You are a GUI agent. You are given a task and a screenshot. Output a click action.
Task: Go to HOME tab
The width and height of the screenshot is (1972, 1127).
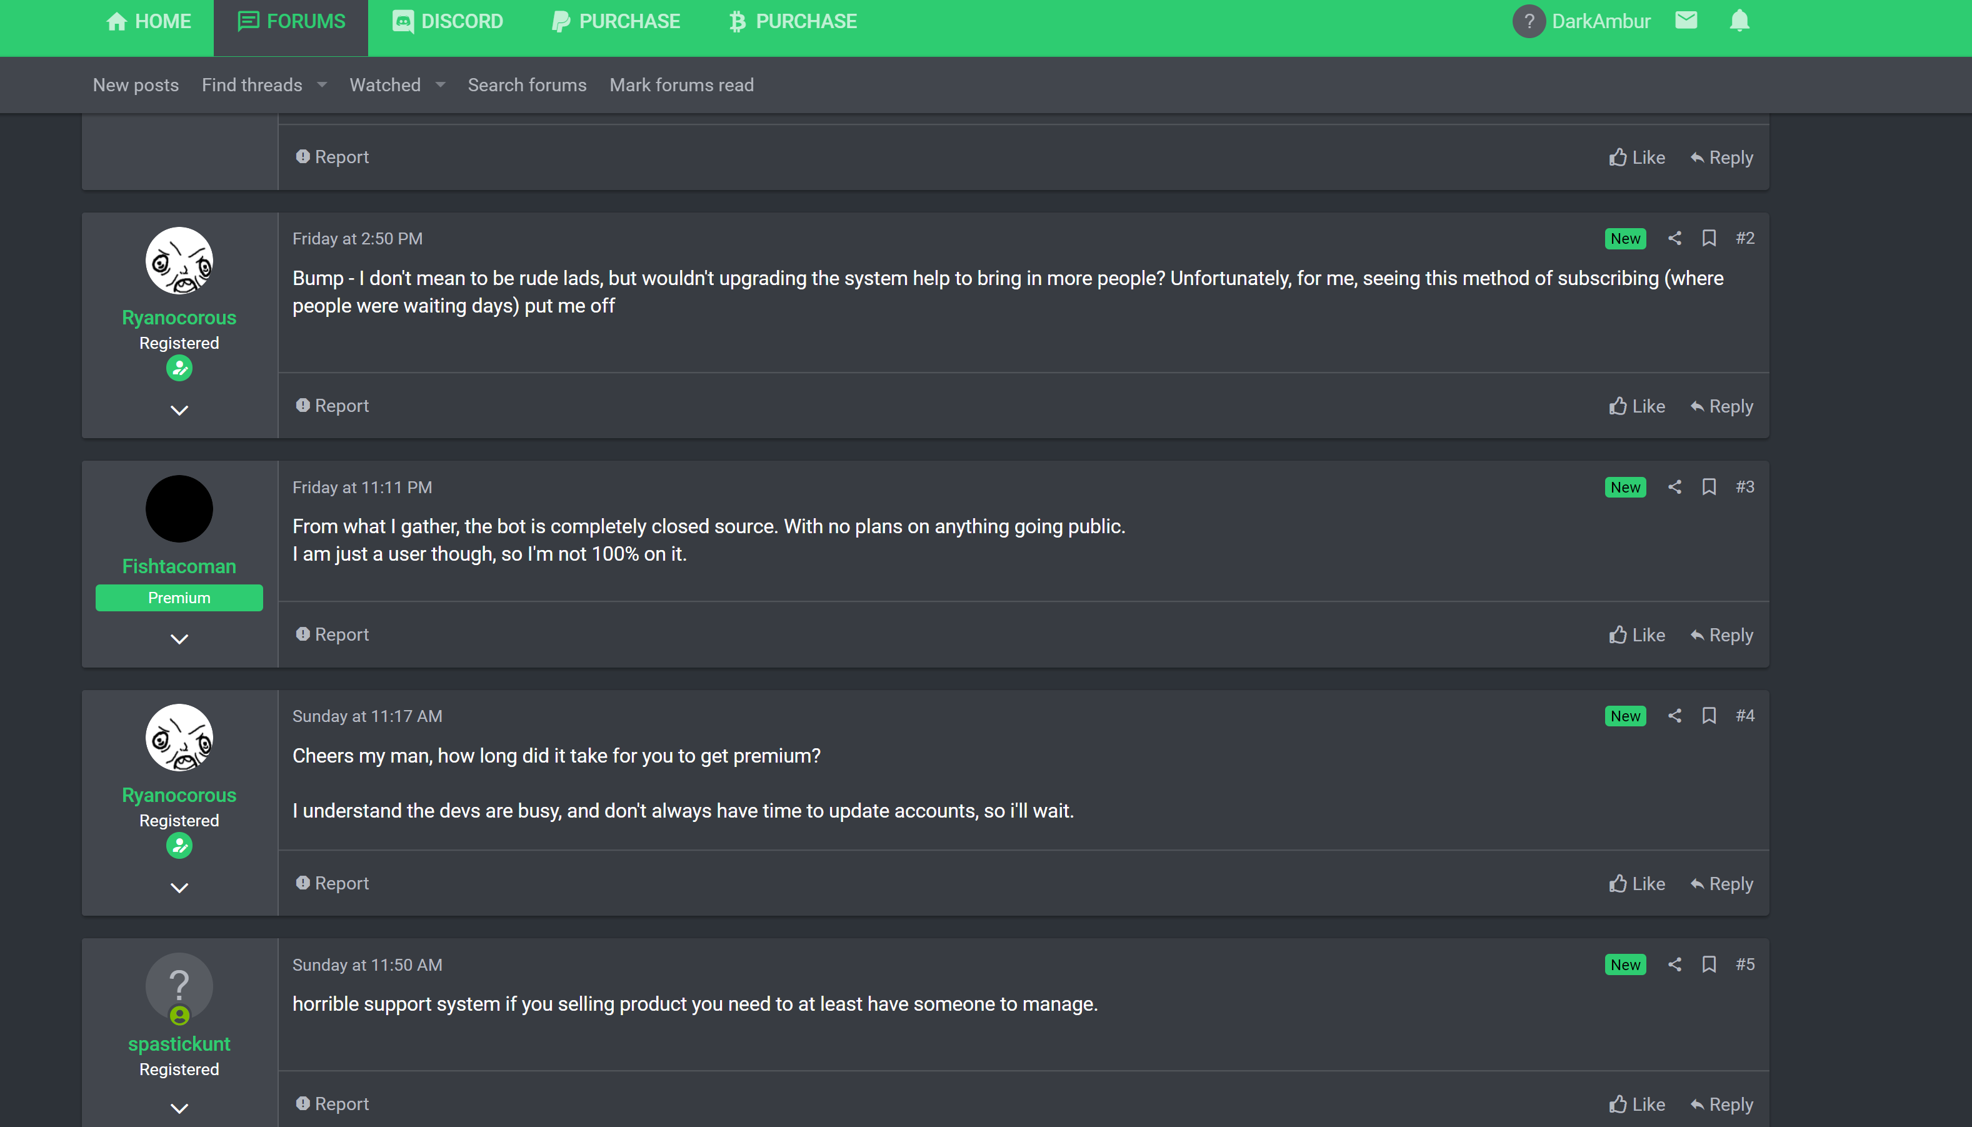point(149,22)
